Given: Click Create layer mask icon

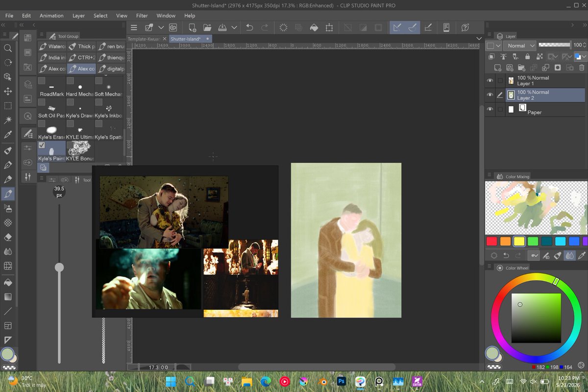Looking at the screenshot, I should [557, 68].
